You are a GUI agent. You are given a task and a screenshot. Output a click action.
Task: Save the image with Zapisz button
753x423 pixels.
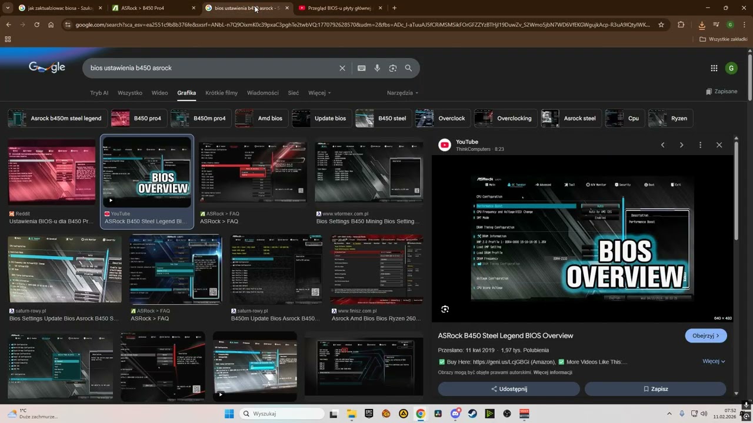click(x=655, y=389)
